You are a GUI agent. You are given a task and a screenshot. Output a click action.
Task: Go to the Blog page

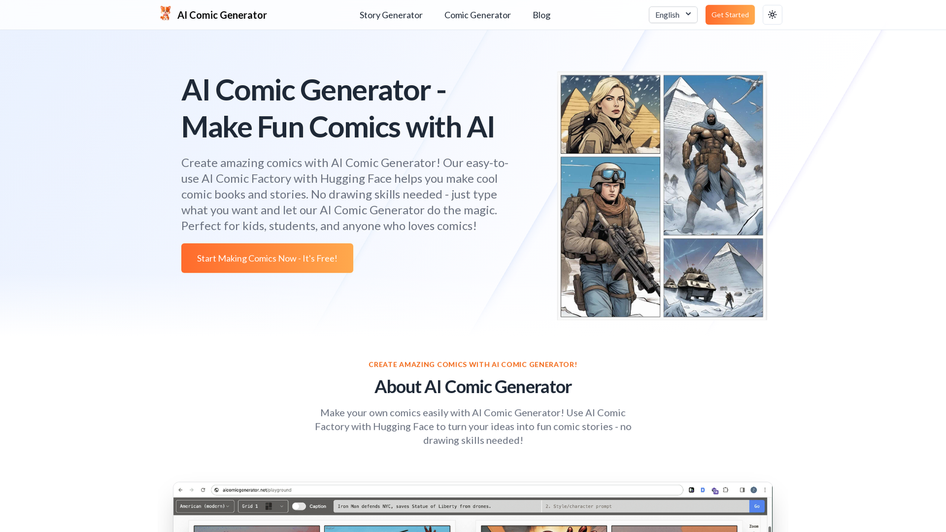point(541,15)
